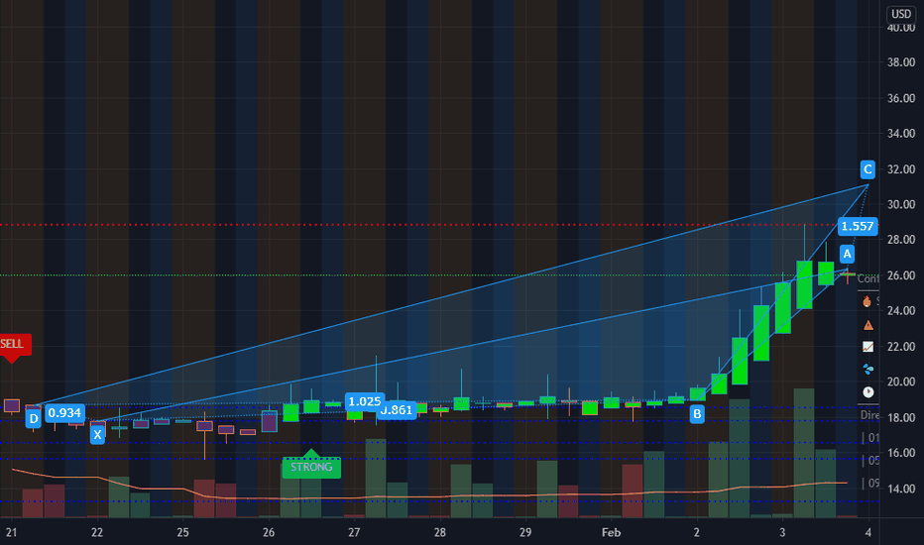Select pattern point B label

coord(697,413)
